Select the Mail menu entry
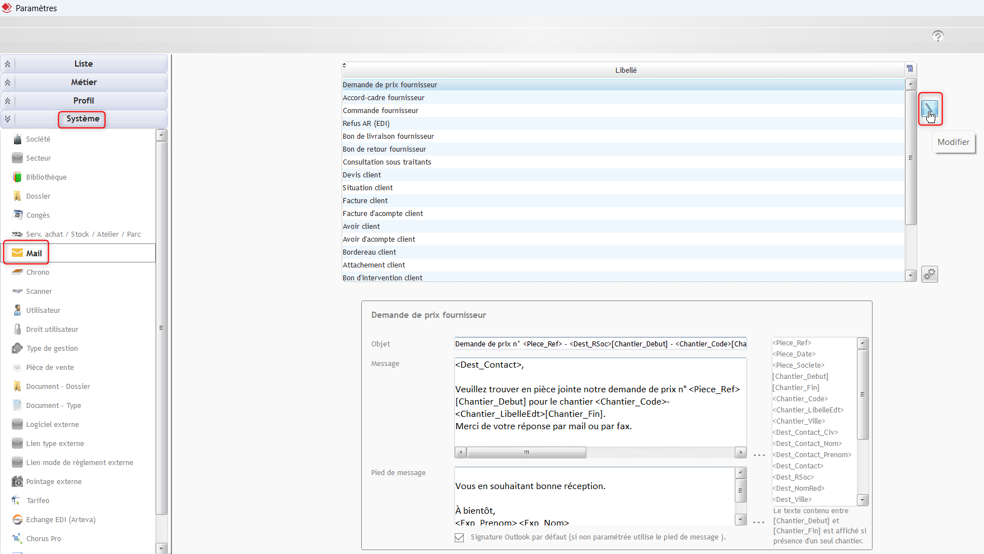 click(x=34, y=253)
